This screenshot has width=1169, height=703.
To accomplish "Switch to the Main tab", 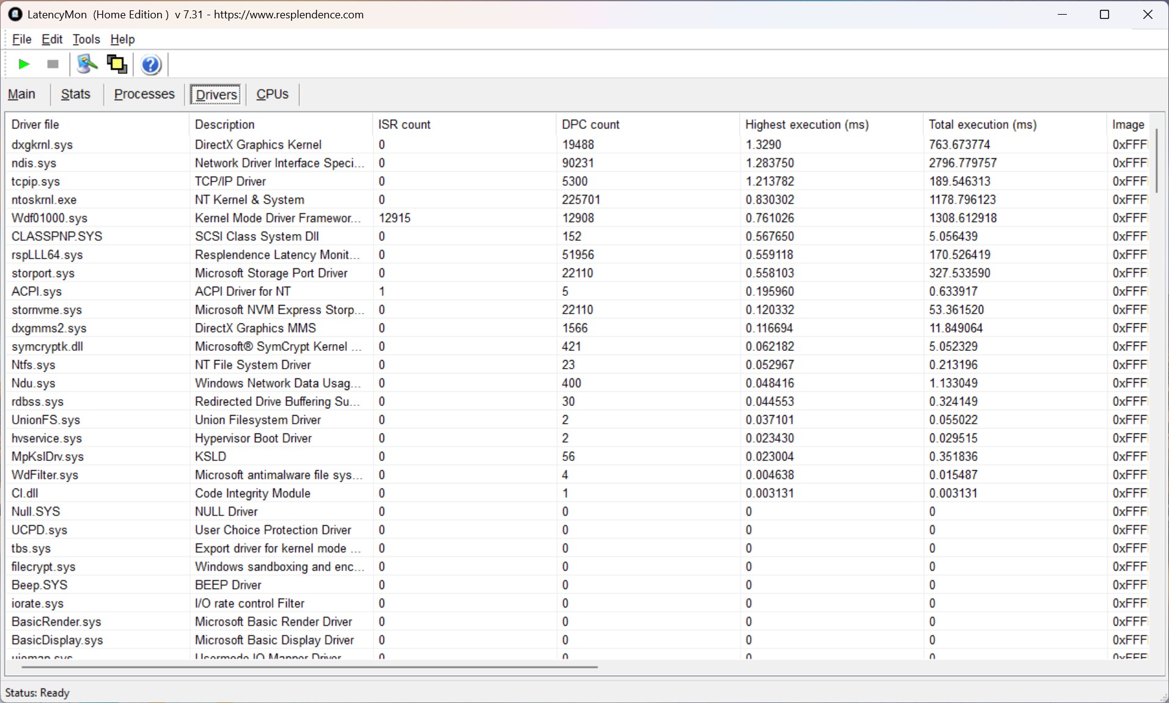I will (21, 94).
